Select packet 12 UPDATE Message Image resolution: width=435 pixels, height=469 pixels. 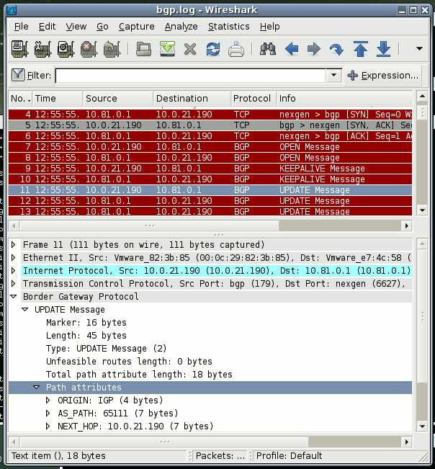pyautogui.click(x=210, y=201)
